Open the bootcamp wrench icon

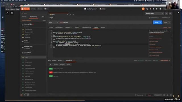150,9
